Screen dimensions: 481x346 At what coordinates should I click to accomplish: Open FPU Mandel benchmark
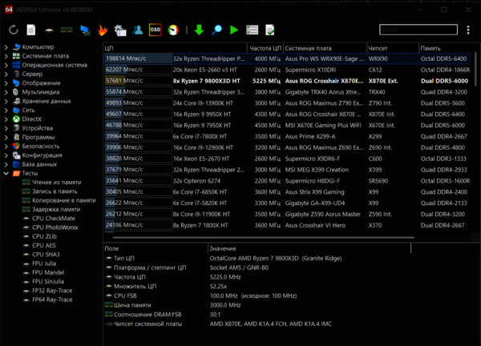point(48,272)
